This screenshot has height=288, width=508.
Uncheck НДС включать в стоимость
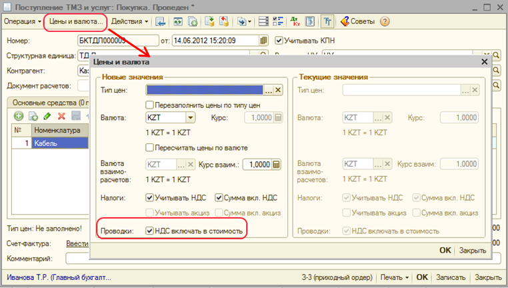click(150, 231)
